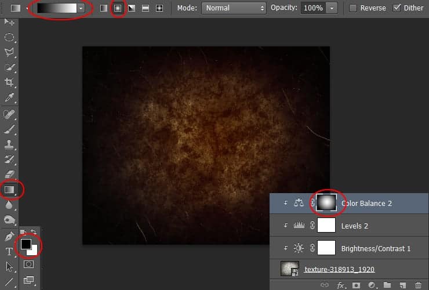
Task: Click the Add layer mask icon
Action: (357, 285)
